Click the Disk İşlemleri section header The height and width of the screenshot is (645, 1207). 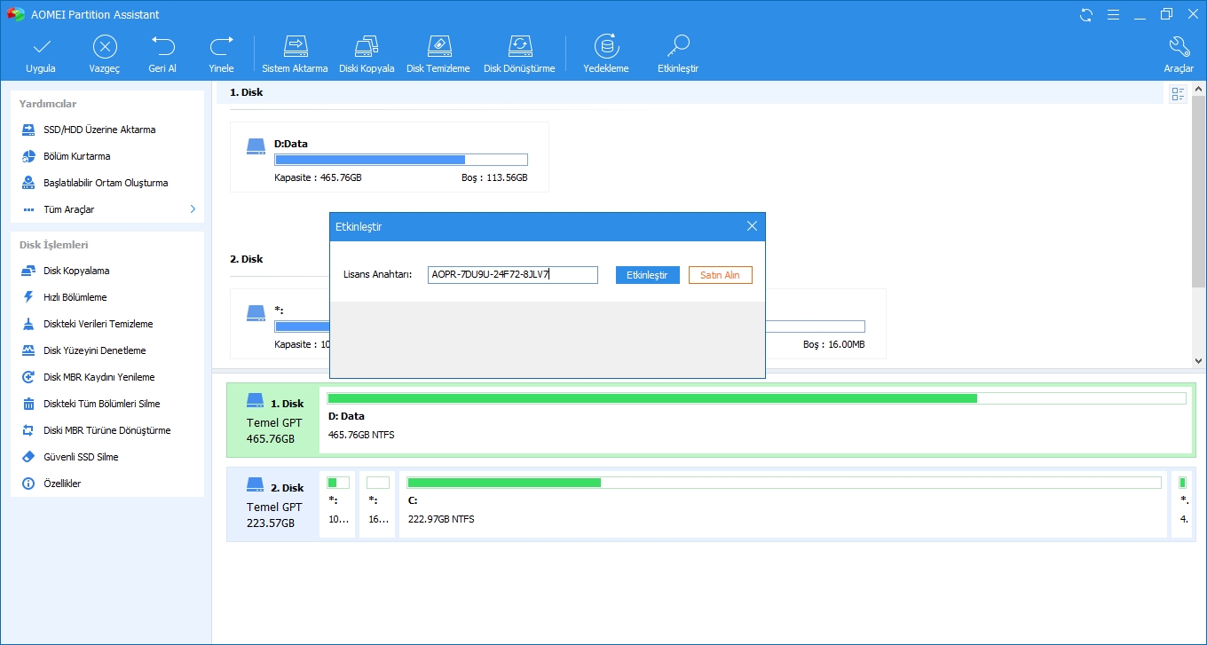[x=53, y=245]
